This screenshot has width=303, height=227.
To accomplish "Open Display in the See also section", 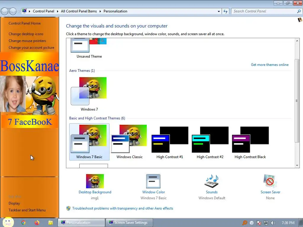I will [x=14, y=203].
